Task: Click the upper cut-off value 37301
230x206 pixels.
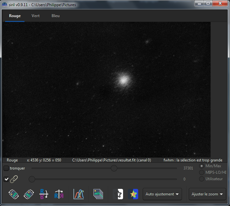Action: (188, 168)
